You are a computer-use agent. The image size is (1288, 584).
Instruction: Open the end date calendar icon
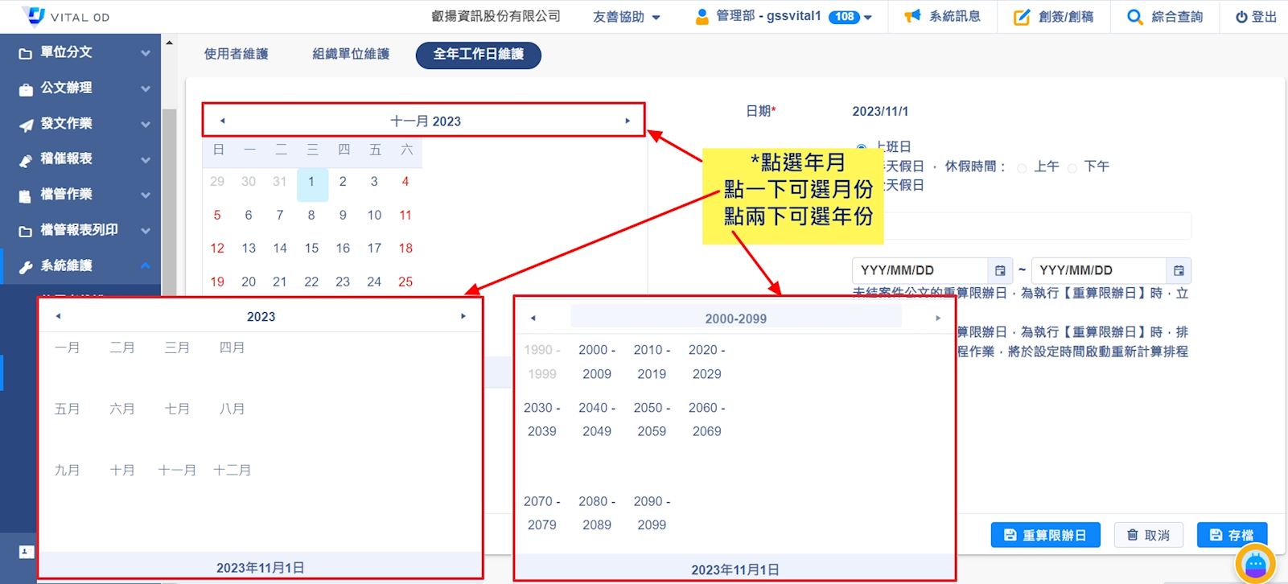coord(1179,271)
